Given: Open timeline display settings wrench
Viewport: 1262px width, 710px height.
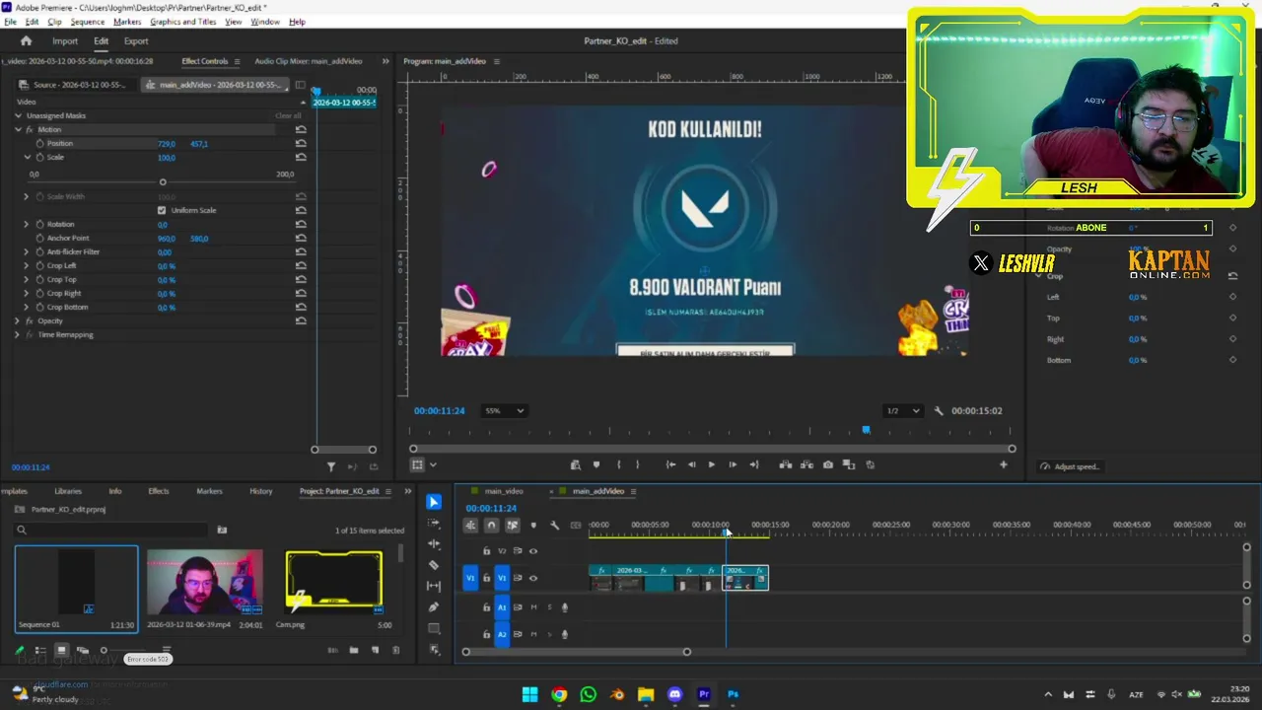Looking at the screenshot, I should (x=554, y=526).
